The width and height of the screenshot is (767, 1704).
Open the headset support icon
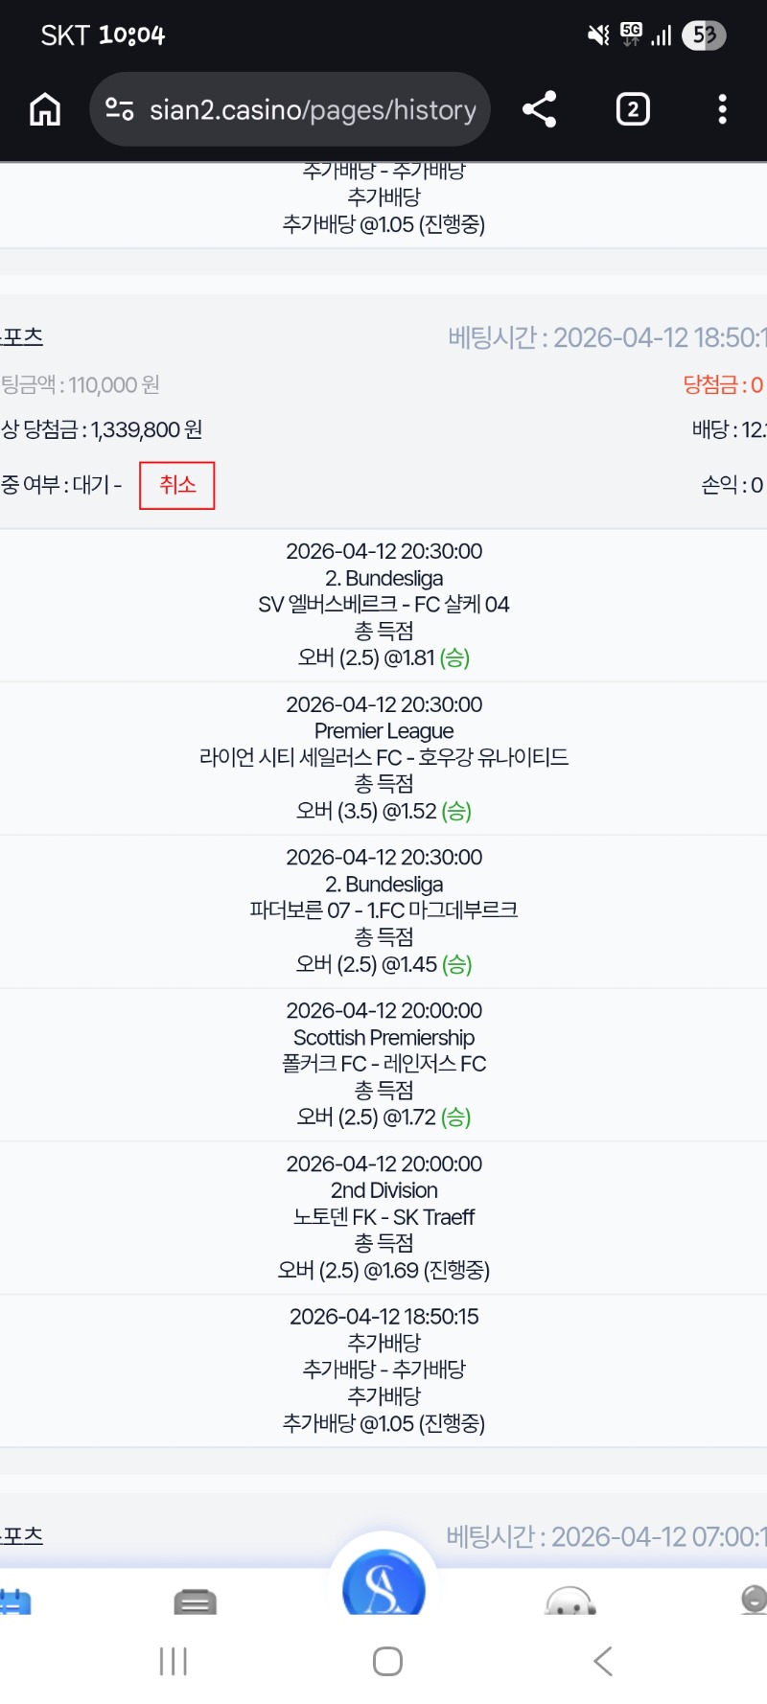coord(570,1600)
